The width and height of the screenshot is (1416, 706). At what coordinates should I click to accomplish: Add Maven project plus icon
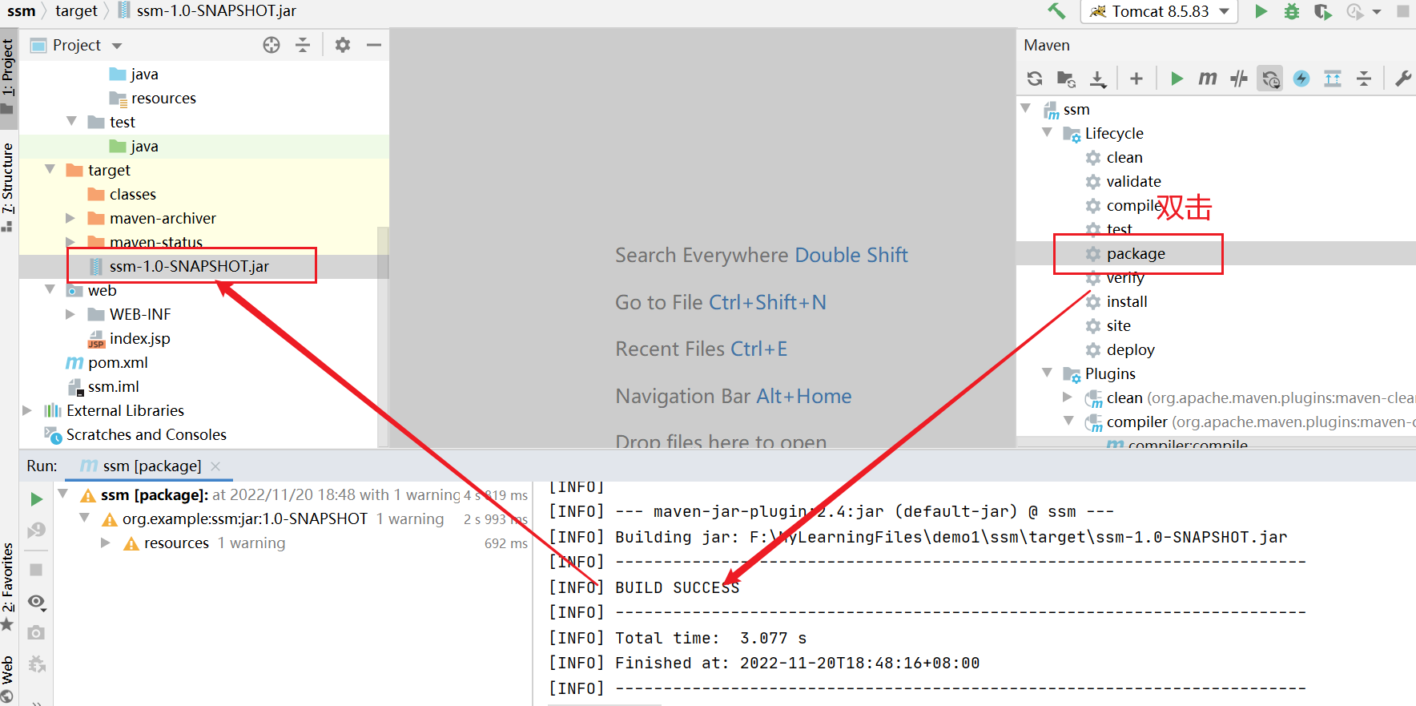click(1136, 79)
